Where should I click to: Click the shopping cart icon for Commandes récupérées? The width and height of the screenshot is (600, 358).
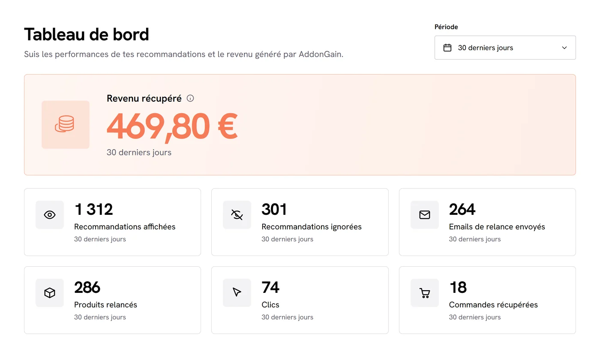coord(425,293)
